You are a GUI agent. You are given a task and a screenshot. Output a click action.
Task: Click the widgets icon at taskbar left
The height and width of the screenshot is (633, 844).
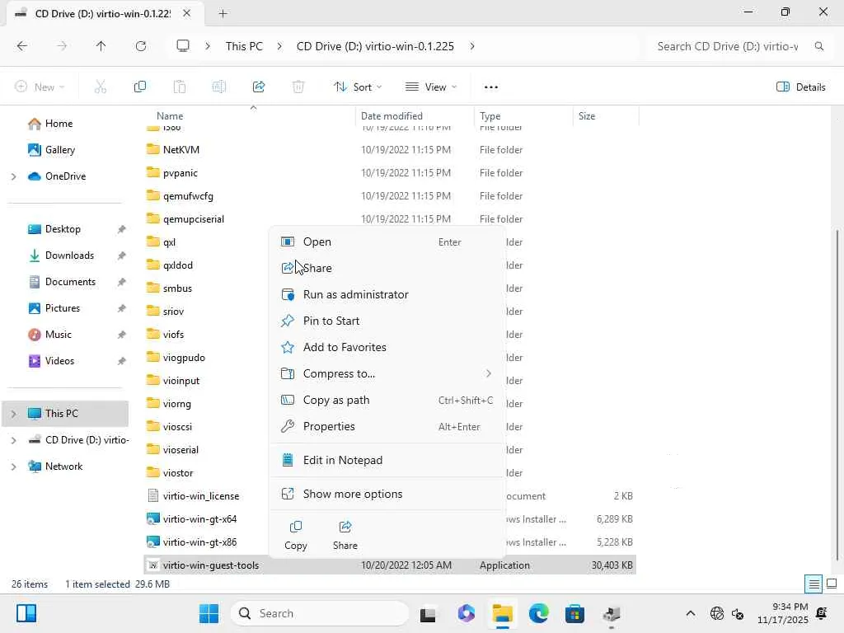coord(26,613)
